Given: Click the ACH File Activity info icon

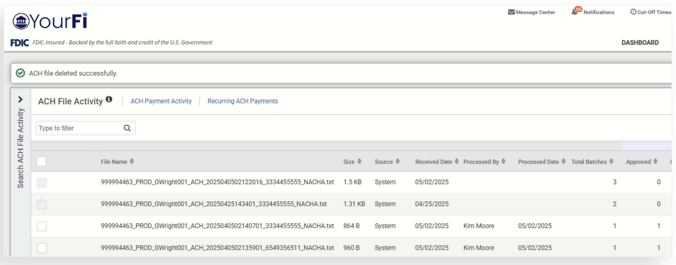Looking at the screenshot, I should coord(109,100).
